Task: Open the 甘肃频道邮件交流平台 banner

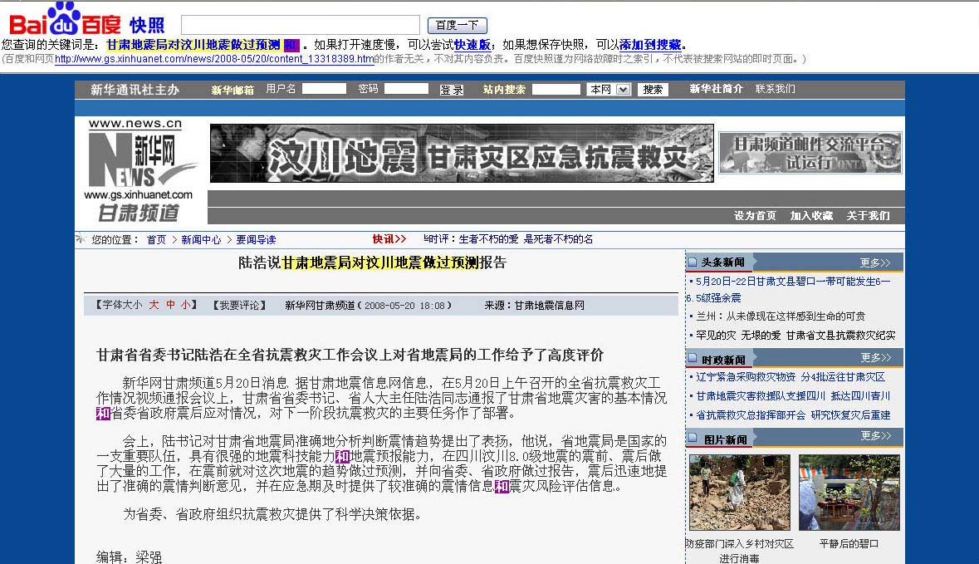Action: (810, 153)
